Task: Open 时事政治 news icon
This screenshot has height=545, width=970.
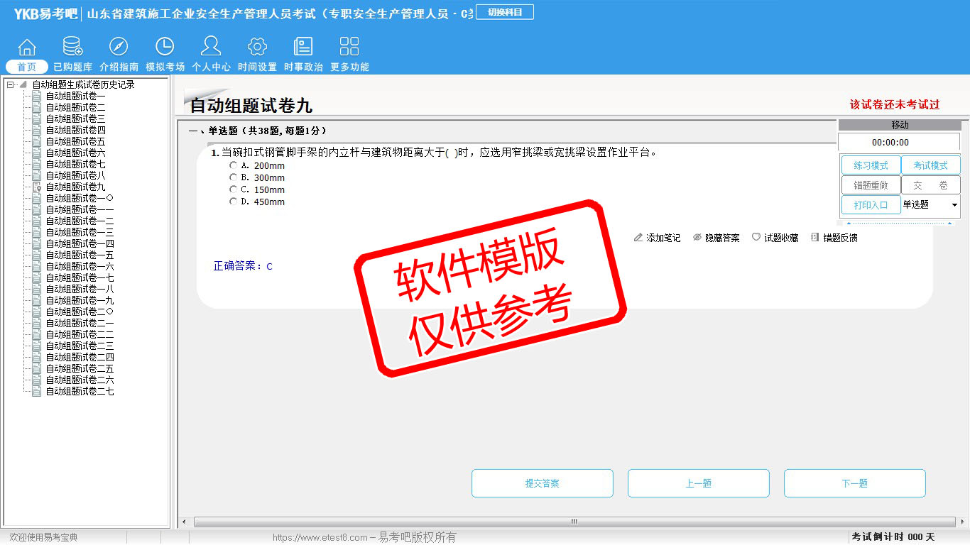Action: tap(303, 48)
